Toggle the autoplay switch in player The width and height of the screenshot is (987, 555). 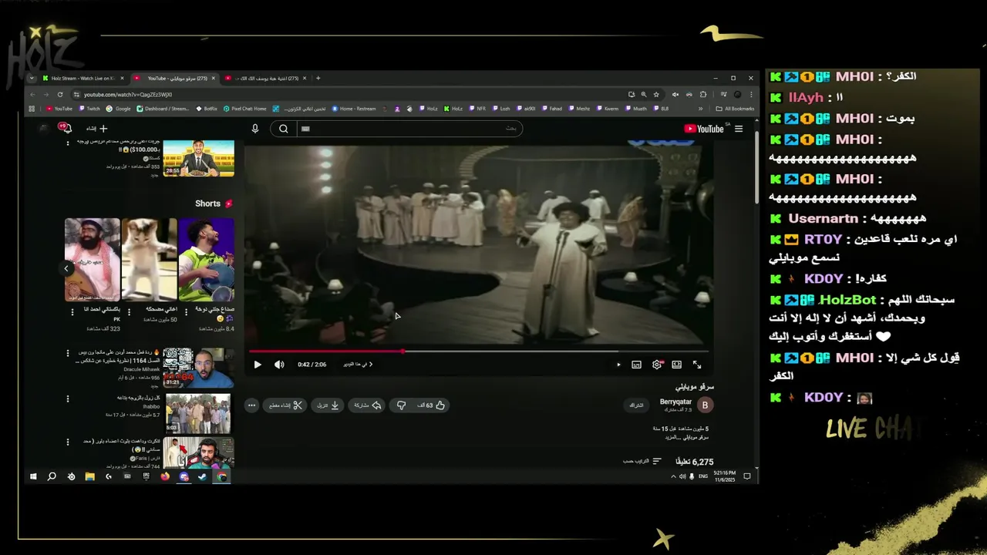click(618, 365)
